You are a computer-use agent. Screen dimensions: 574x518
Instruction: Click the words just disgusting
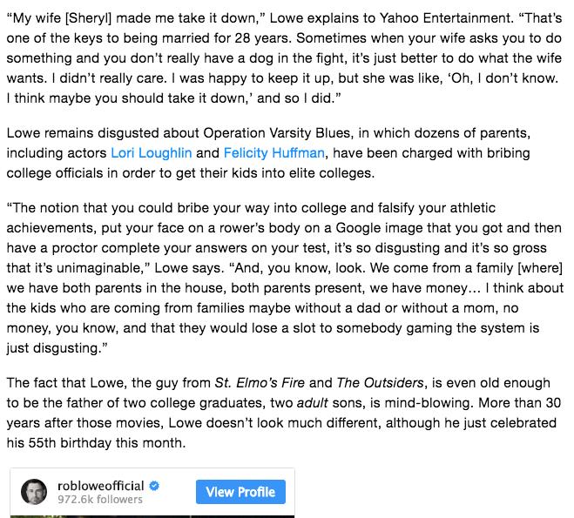click(53, 348)
